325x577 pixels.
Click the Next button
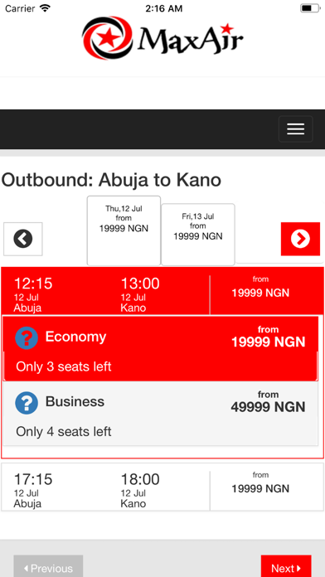(x=286, y=567)
